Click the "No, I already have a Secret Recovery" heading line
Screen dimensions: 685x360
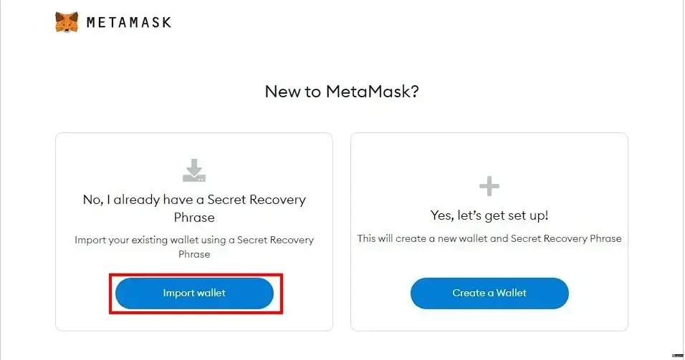pos(194,200)
